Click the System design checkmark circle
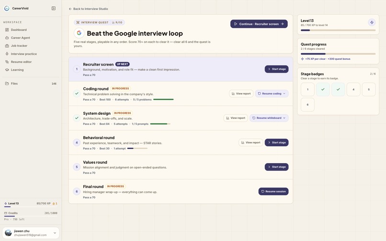This screenshot has height=241, width=386. pyautogui.click(x=77, y=118)
